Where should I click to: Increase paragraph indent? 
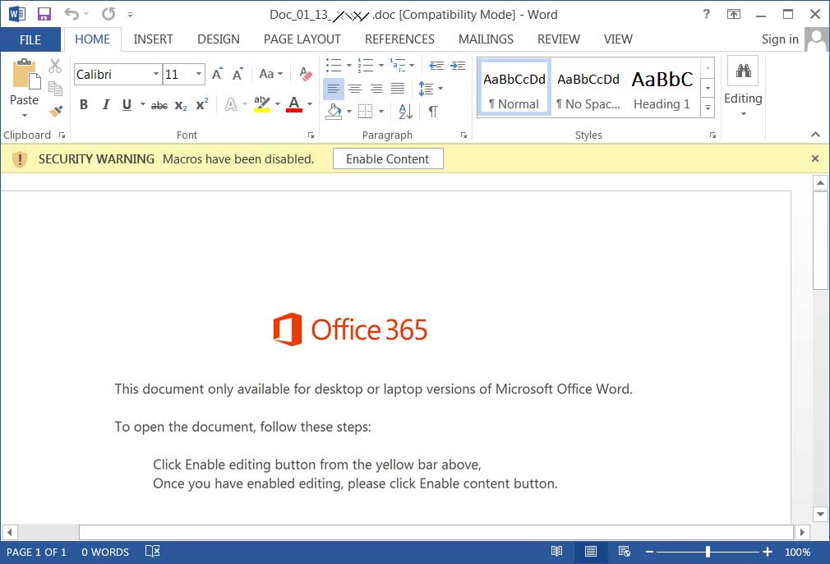click(x=458, y=66)
